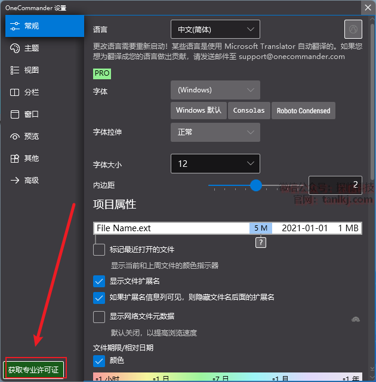Viewport: 376px width, 382px height.
Task: Click the 2021-01-01 date in preview
Action: [304, 228]
